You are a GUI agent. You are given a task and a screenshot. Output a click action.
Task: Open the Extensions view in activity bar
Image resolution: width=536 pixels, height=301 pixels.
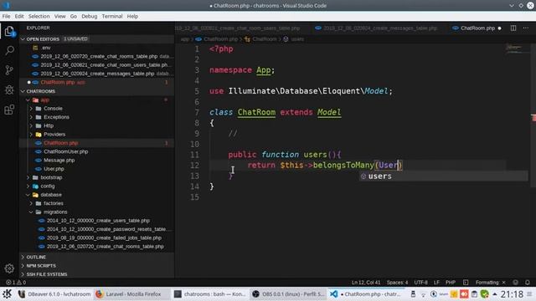point(9,110)
